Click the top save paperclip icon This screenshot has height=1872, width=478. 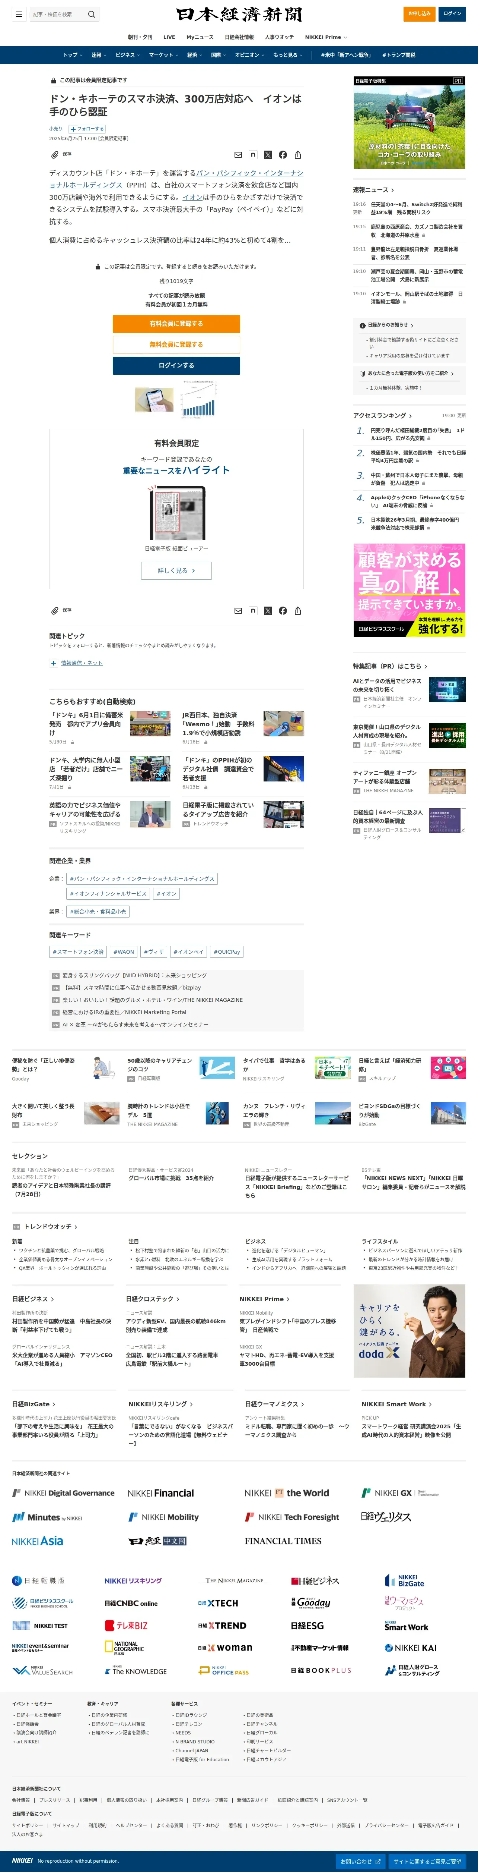[54, 155]
